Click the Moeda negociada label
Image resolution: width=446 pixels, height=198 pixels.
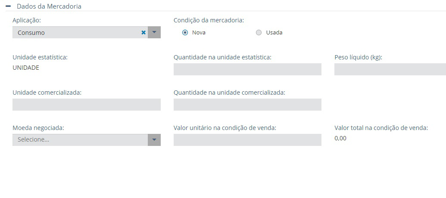[x=38, y=128]
